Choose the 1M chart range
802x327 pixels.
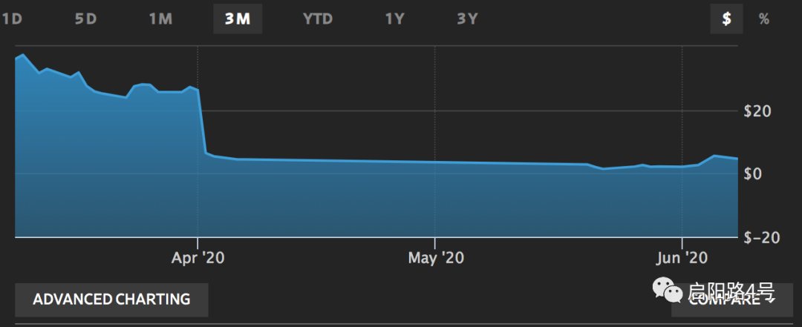pos(160,19)
